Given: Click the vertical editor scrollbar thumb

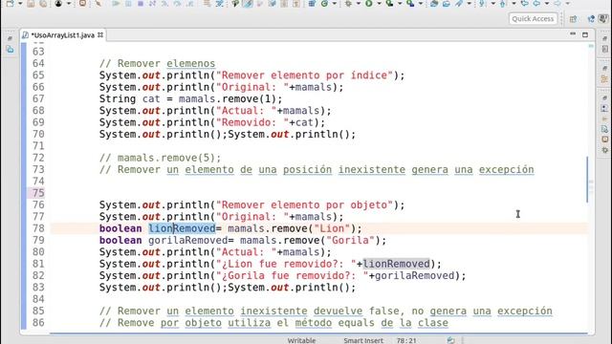Looking at the screenshot, I should point(587,180).
